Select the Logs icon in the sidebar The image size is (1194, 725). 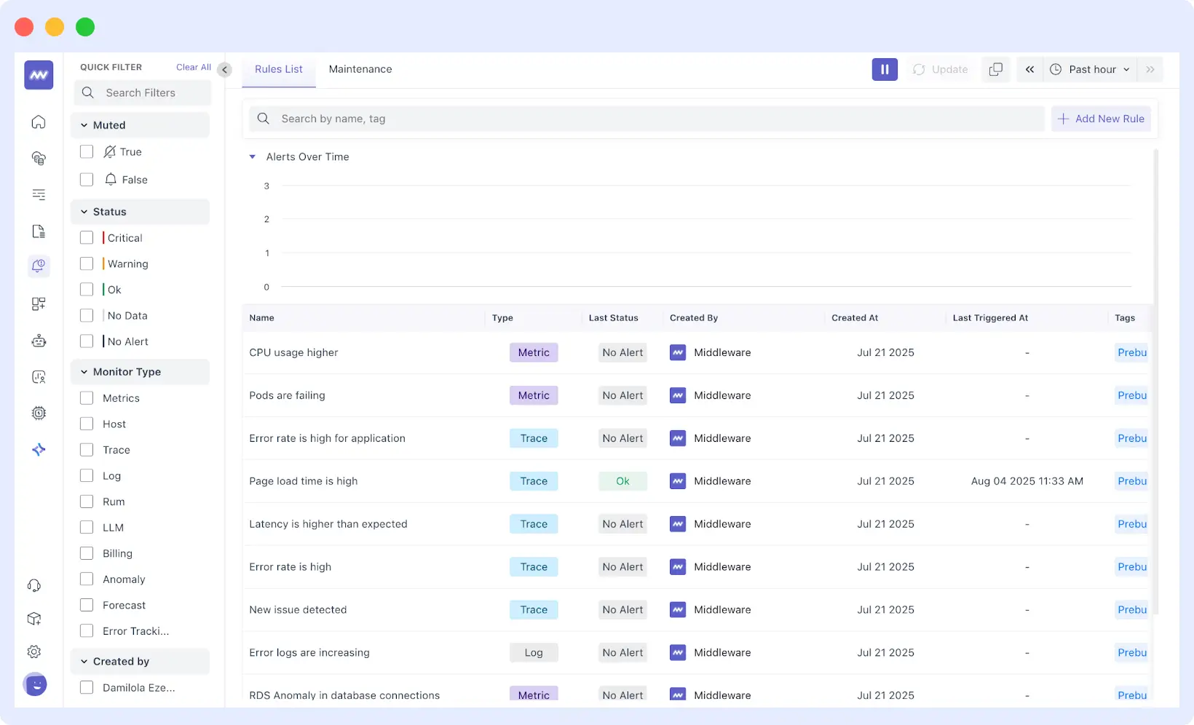38,195
